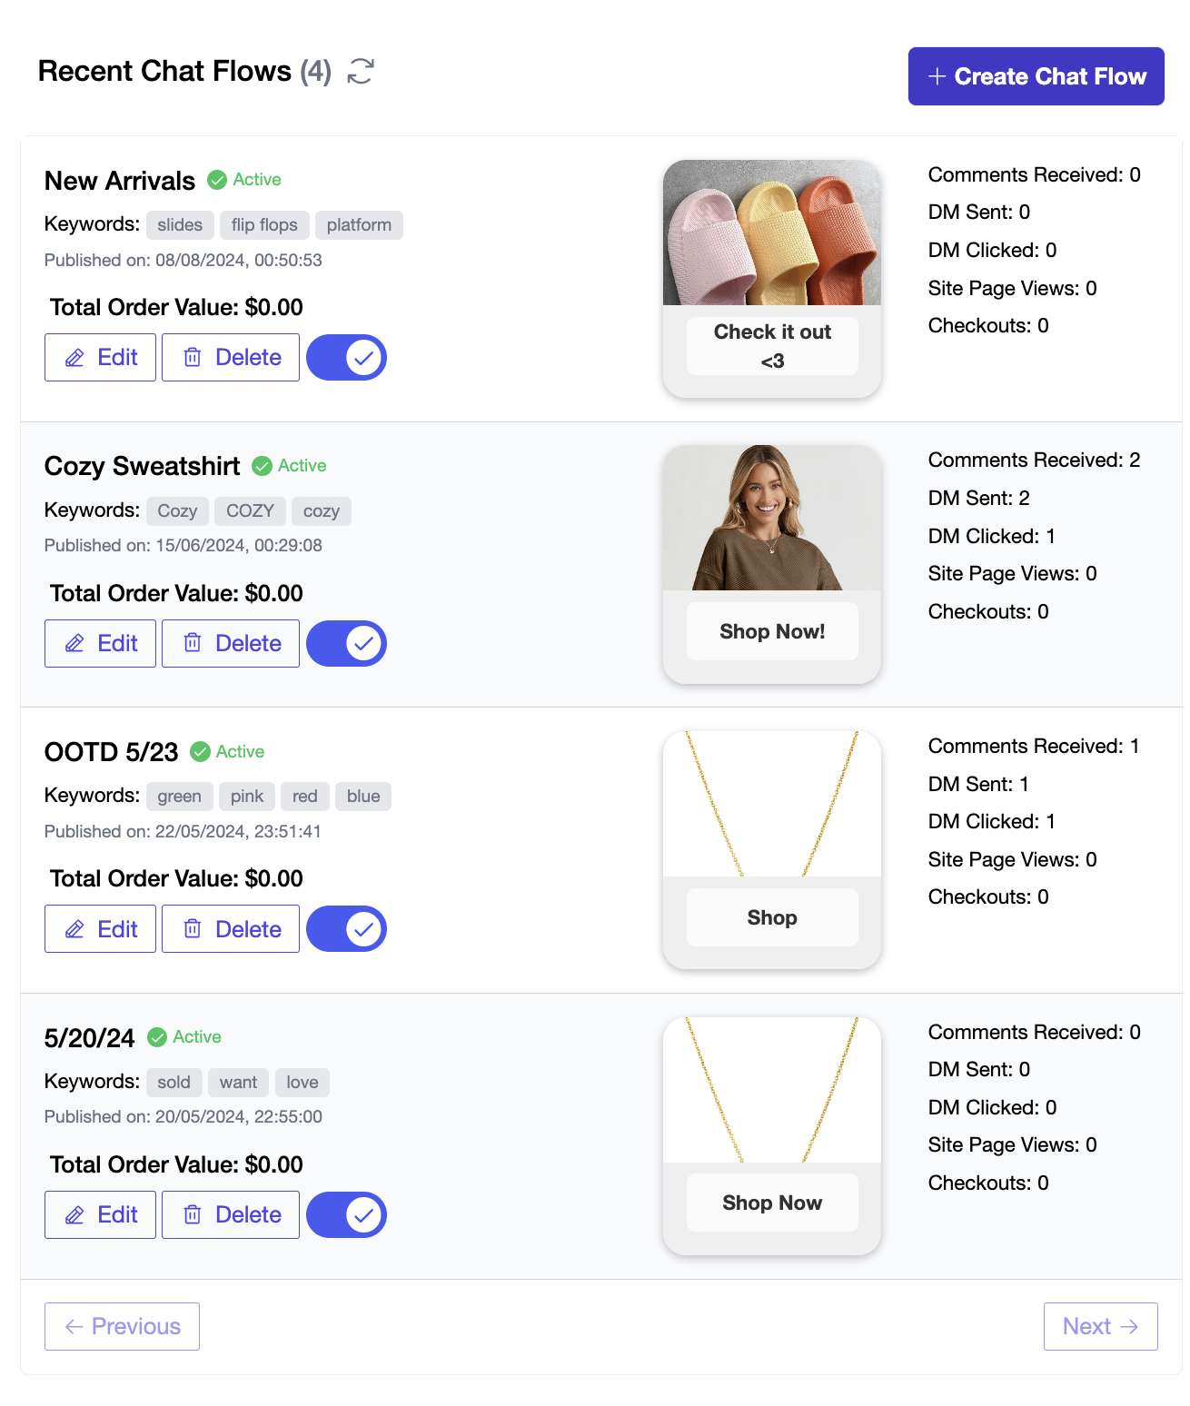Click the refresh icon beside Recent Chat Flows
The image size is (1190, 1406).
pos(361,71)
